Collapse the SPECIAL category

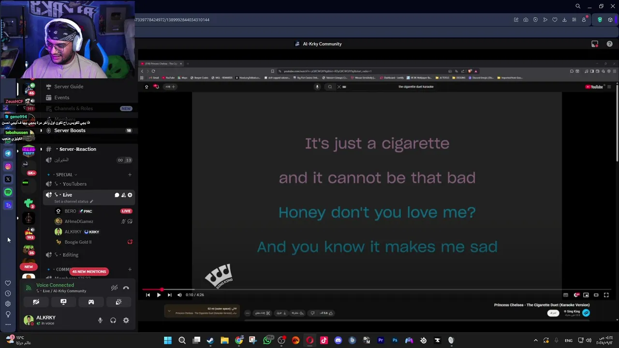[64, 174]
